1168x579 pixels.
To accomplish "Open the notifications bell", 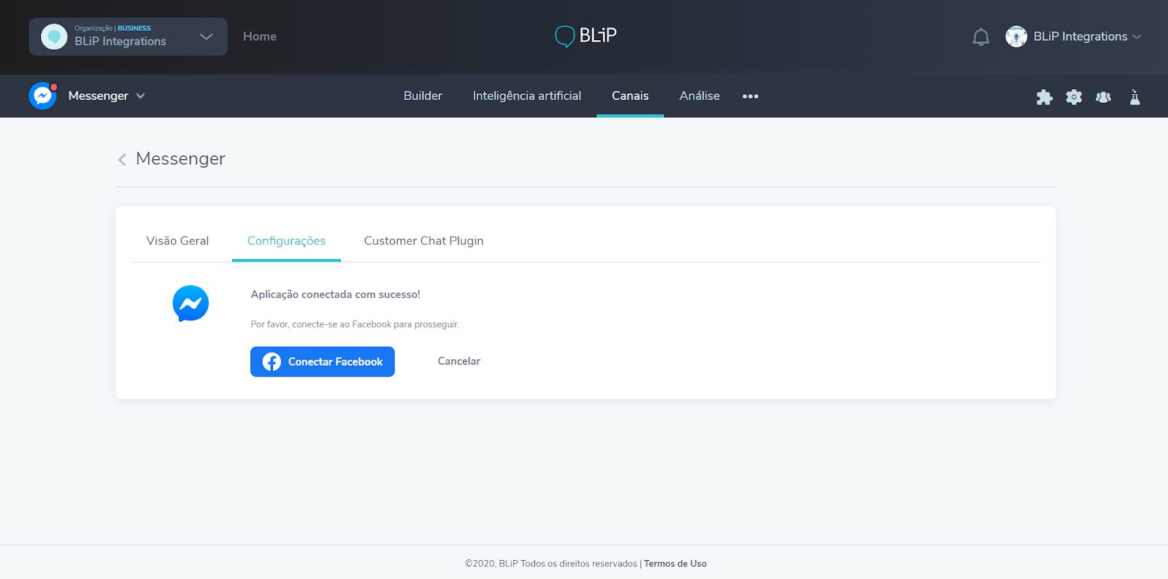I will (x=981, y=37).
